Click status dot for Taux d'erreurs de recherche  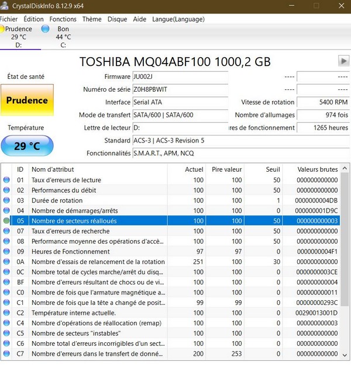point(6,231)
